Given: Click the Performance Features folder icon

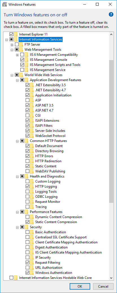Looking at the screenshot, I should [26, 212].
